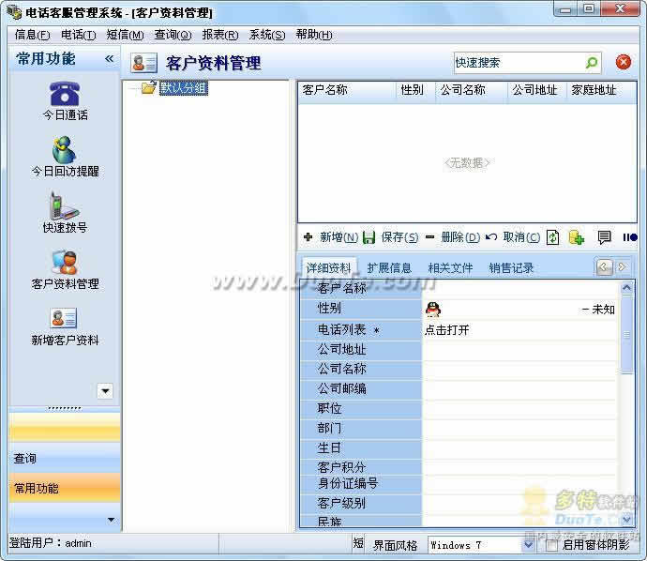
Task: Expand the sidebar list down arrow
Action: click(105, 391)
